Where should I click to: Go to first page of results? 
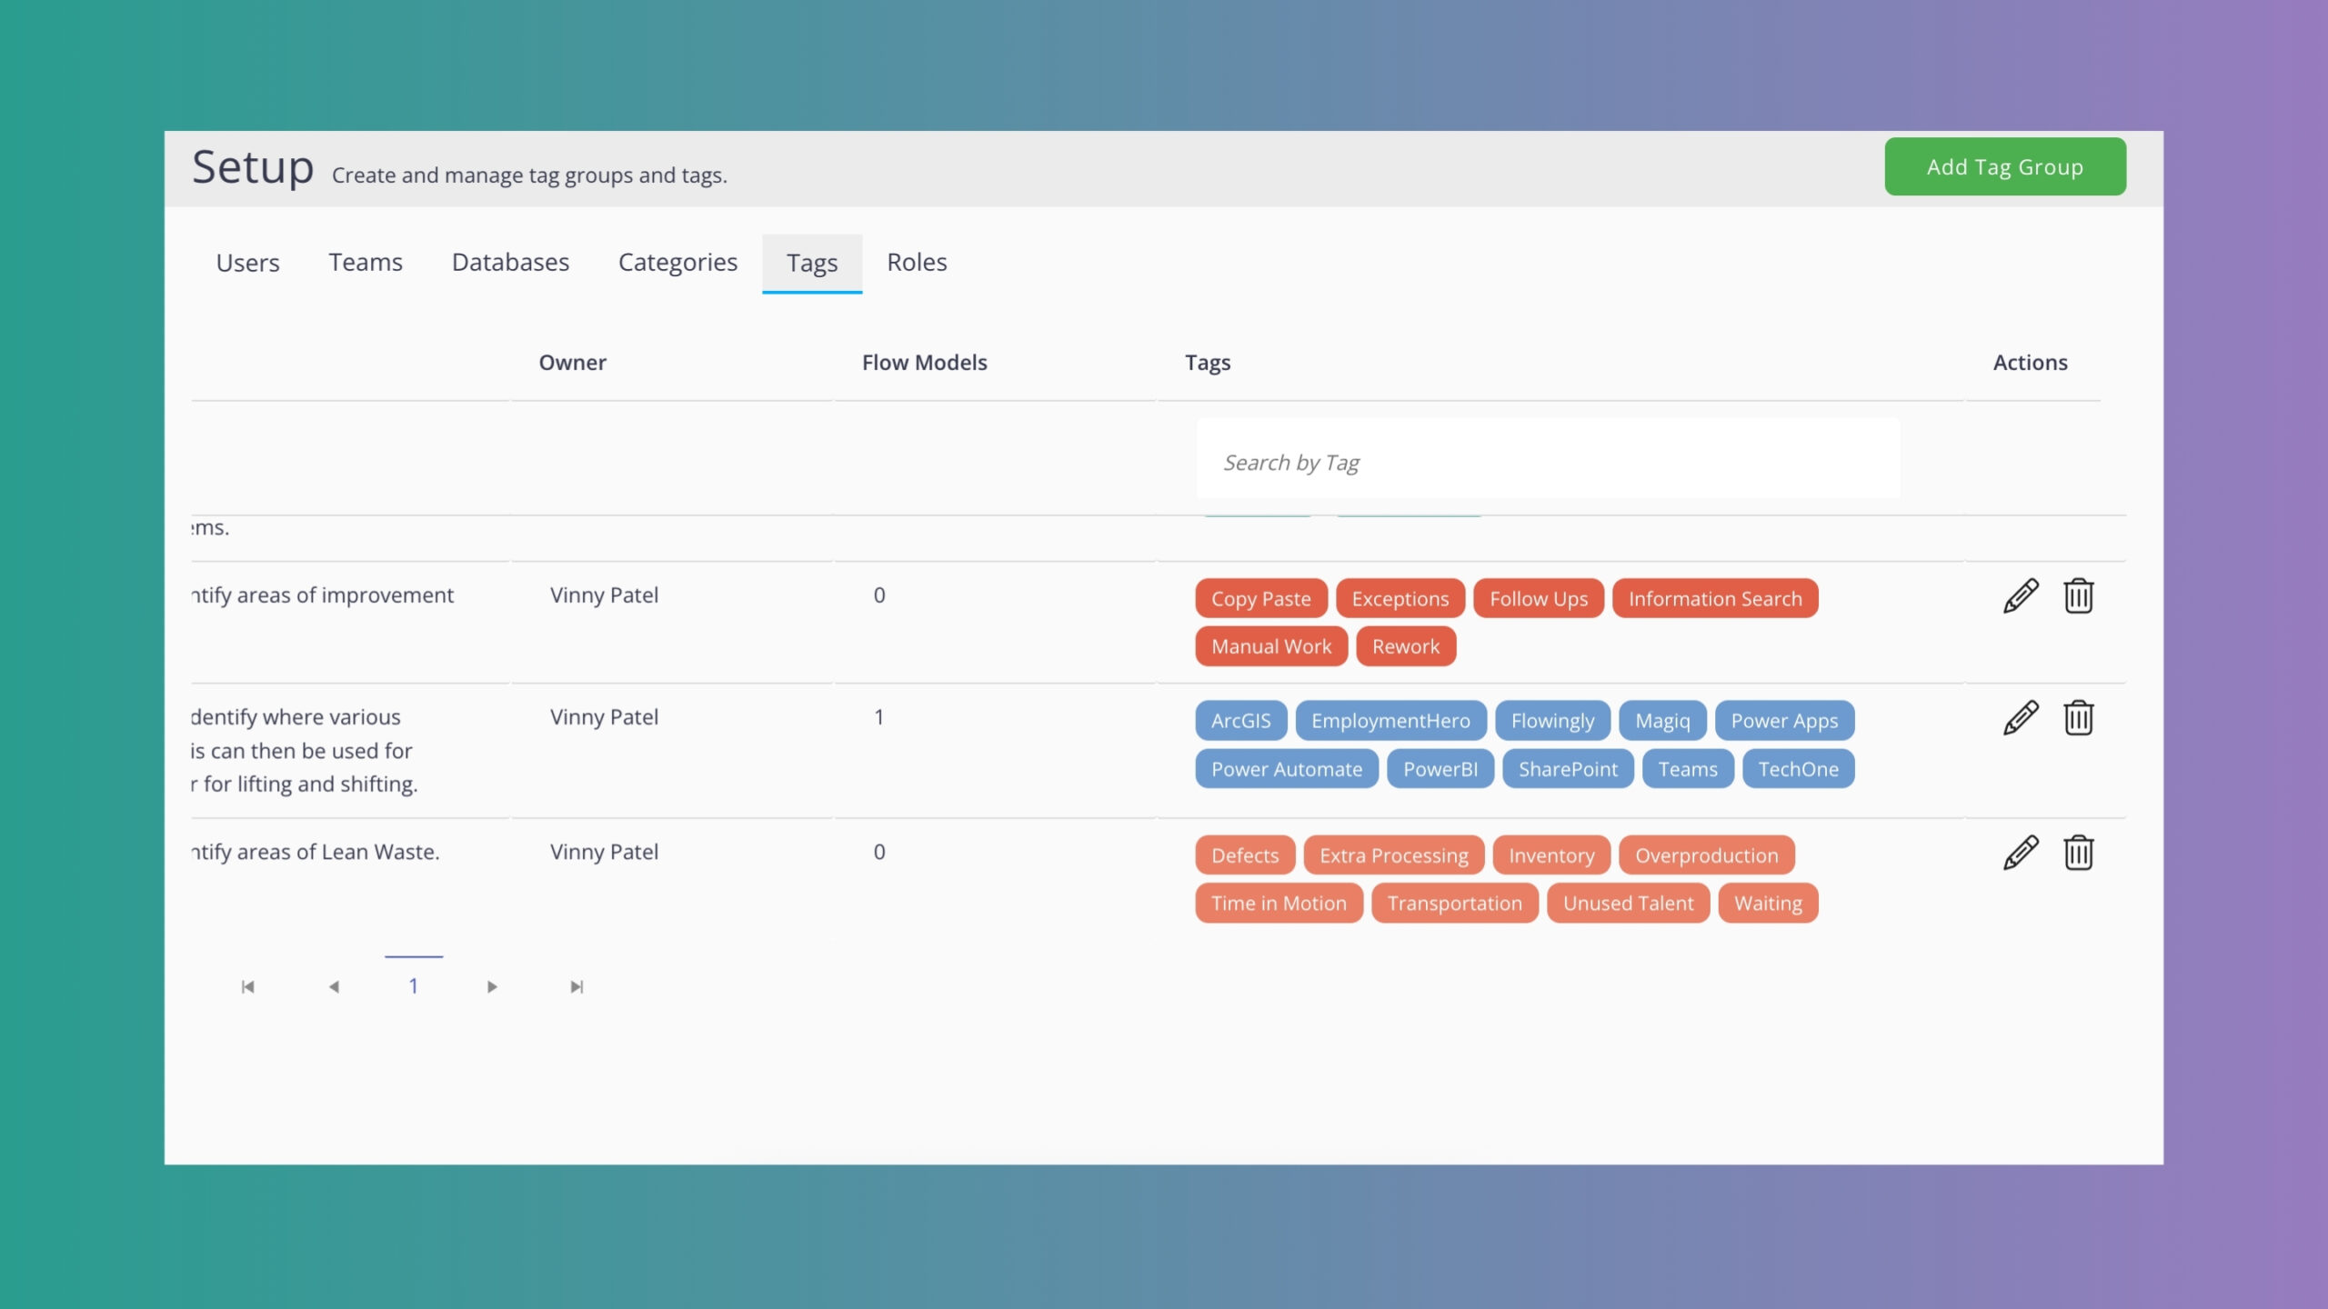point(247,986)
